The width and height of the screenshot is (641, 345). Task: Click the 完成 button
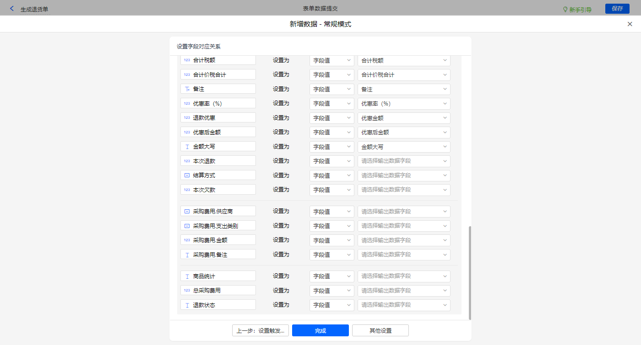coord(320,330)
